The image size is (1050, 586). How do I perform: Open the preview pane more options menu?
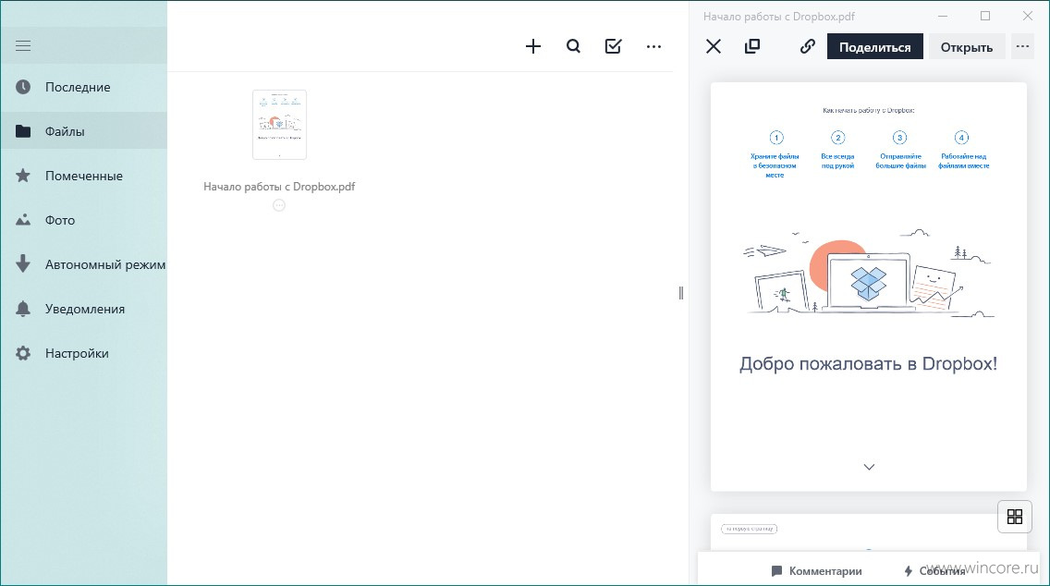click(1022, 47)
